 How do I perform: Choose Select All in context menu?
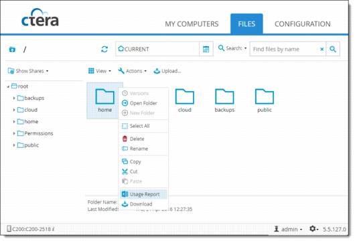pyautogui.click(x=143, y=126)
